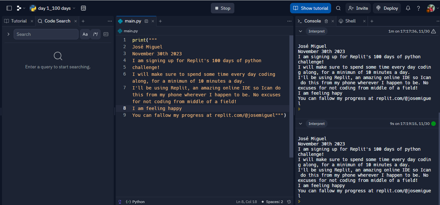Click the '1m on 17:17:36, 11/30' timestamp
440x205 pixels.
[409, 31]
